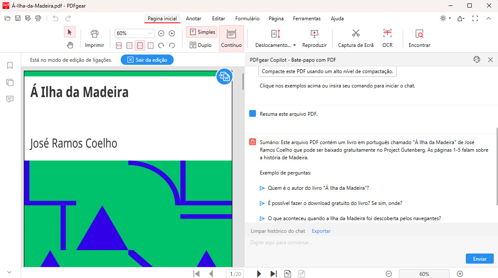Collapse the ribbon with the chevron
Image resolution: width=498 pixels, height=278 pixels.
point(489,19)
